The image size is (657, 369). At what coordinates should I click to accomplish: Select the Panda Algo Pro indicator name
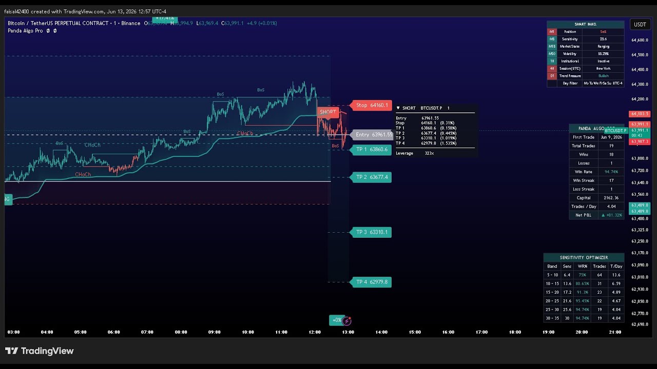coord(25,31)
